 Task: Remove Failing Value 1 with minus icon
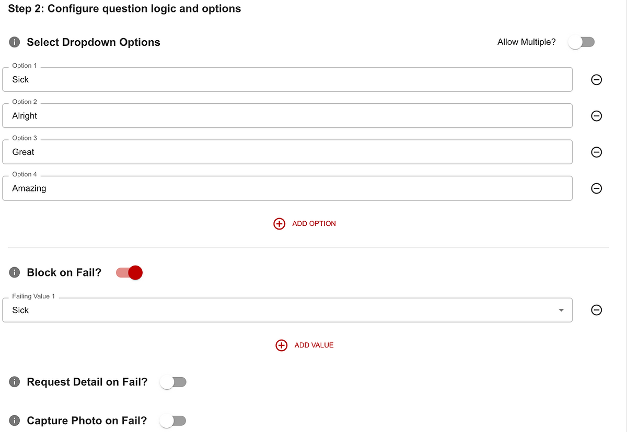point(596,310)
